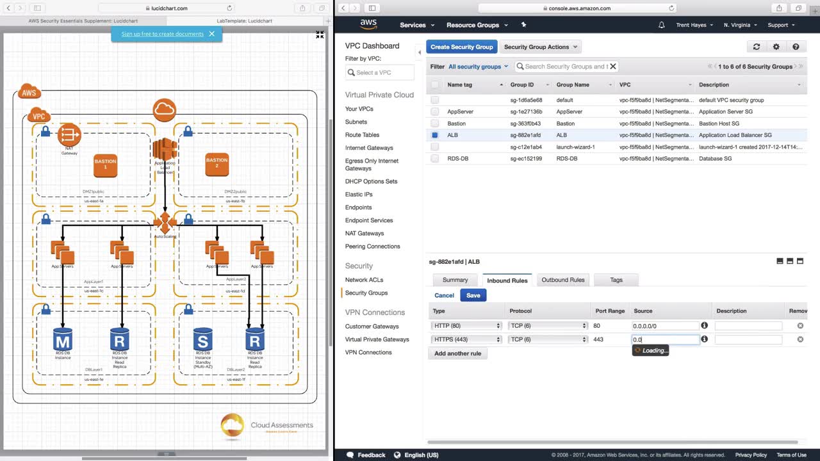The image size is (820, 461).
Task: Open the Security Group Actions dropdown
Action: click(541, 47)
